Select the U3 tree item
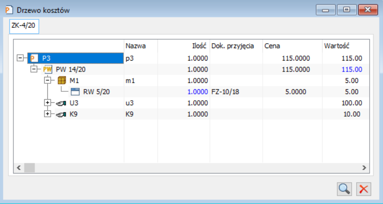The image size is (383, 204). (x=74, y=103)
